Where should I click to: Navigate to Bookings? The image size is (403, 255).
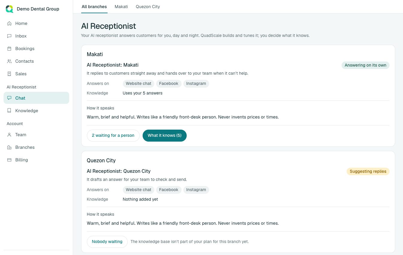click(36, 49)
